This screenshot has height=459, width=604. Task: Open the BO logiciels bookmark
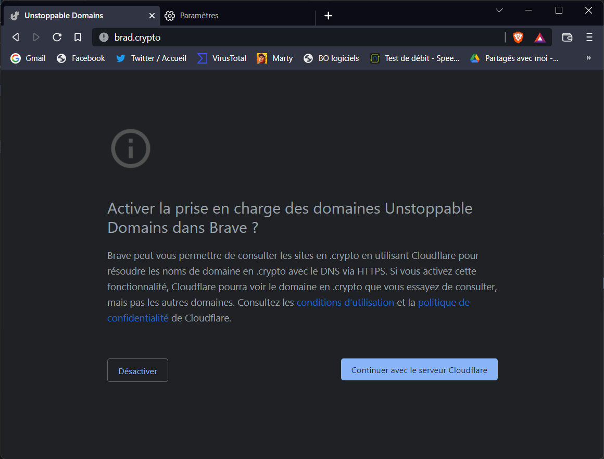coord(331,58)
